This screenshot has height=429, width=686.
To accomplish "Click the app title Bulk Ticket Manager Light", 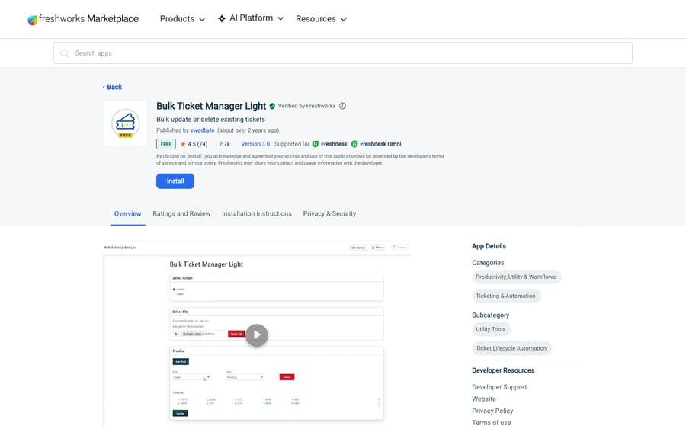I will point(211,106).
